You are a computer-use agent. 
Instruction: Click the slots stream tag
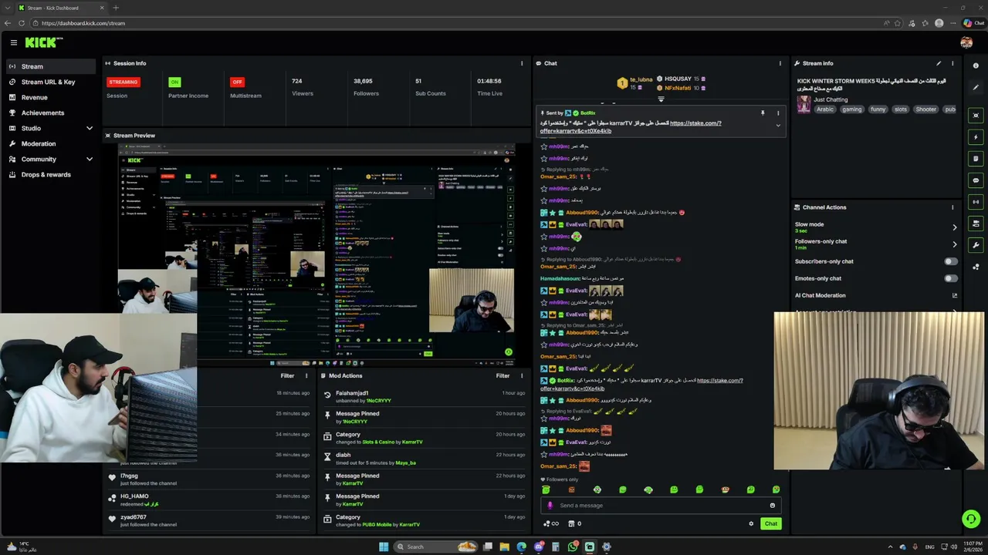point(900,109)
